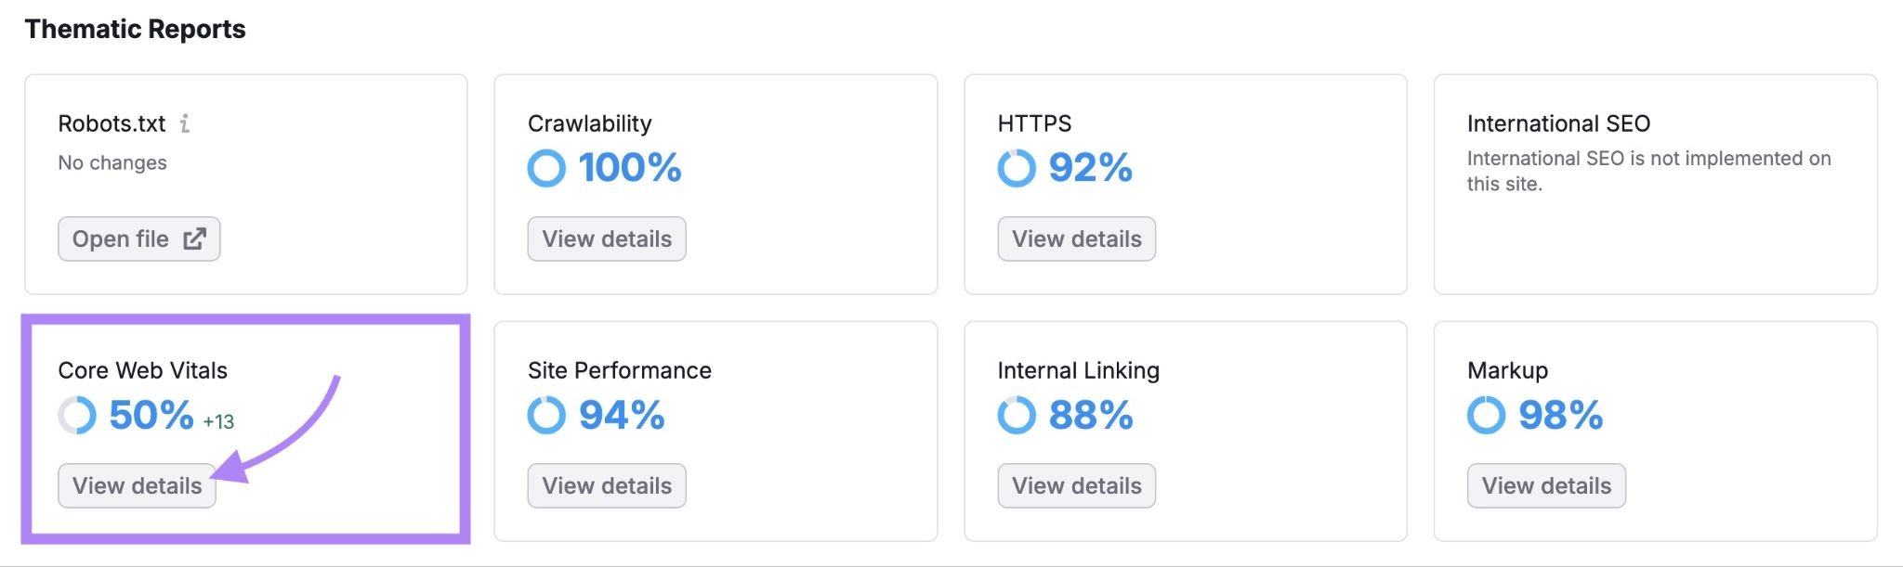
Task: View details for Internal Linking
Action: (1076, 485)
